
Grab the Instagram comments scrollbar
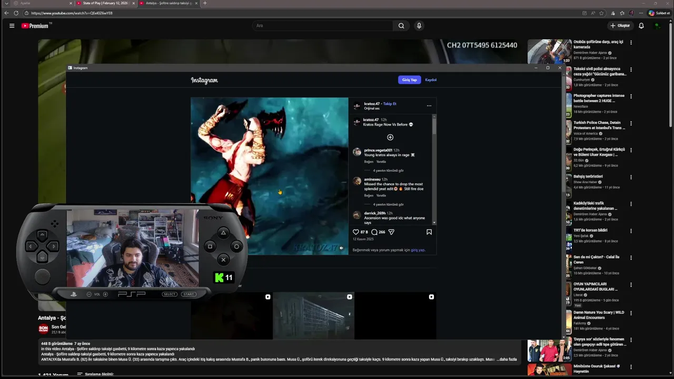pos(434,126)
